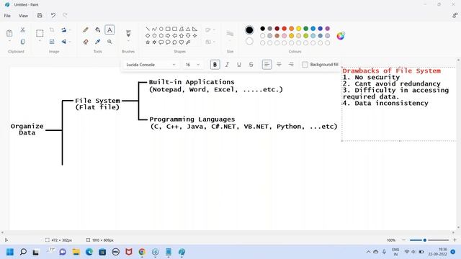The height and width of the screenshot is (259, 461).
Task: Toggle Bold formatting
Action: point(215,65)
